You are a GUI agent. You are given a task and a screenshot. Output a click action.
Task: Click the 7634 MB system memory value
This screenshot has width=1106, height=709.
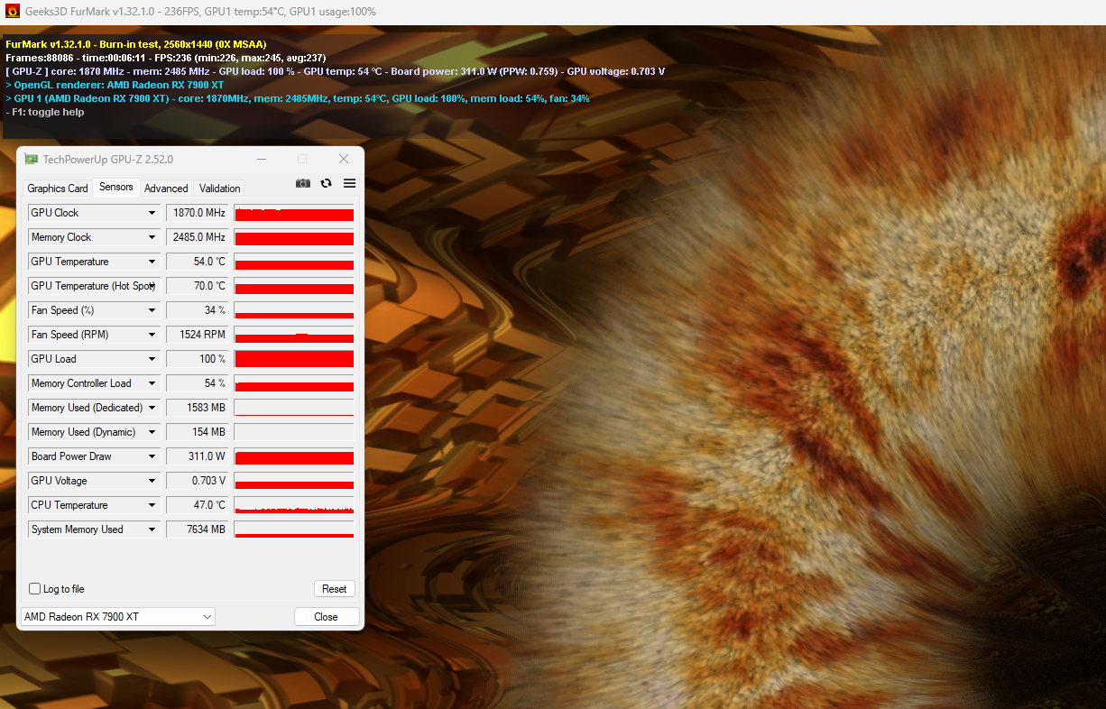click(198, 529)
